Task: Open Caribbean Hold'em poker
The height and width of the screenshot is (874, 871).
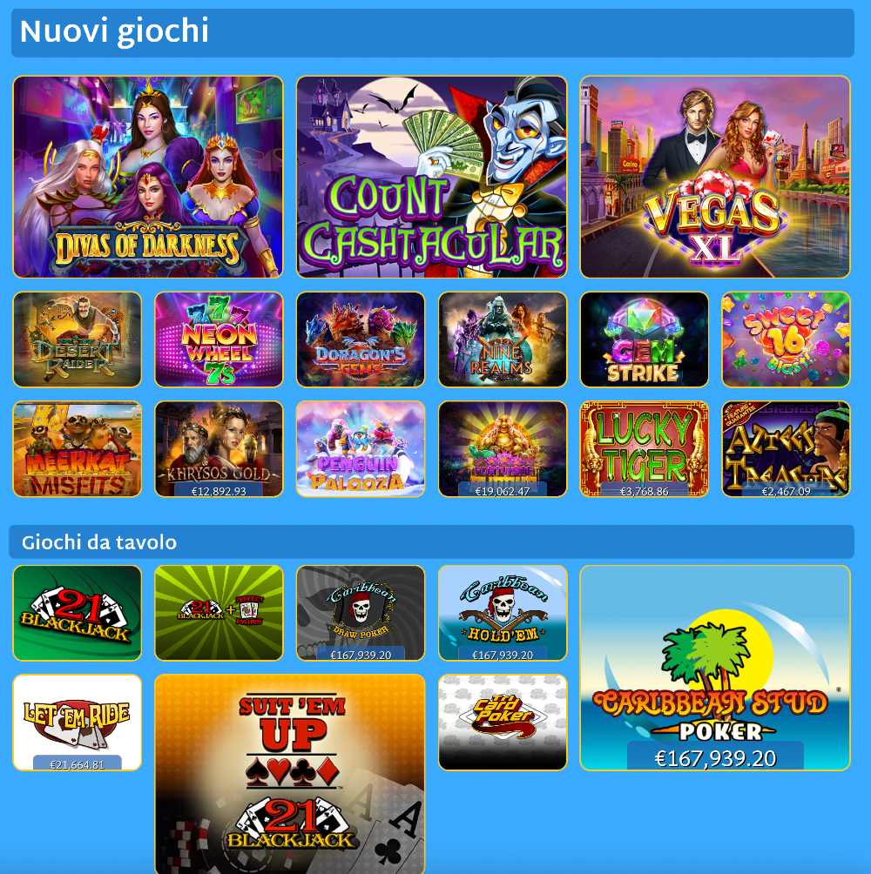Action: [x=503, y=613]
